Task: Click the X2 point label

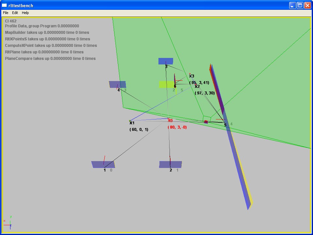Action: click(x=197, y=87)
